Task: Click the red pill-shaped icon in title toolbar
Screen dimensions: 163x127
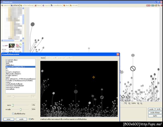Action: 148,5
